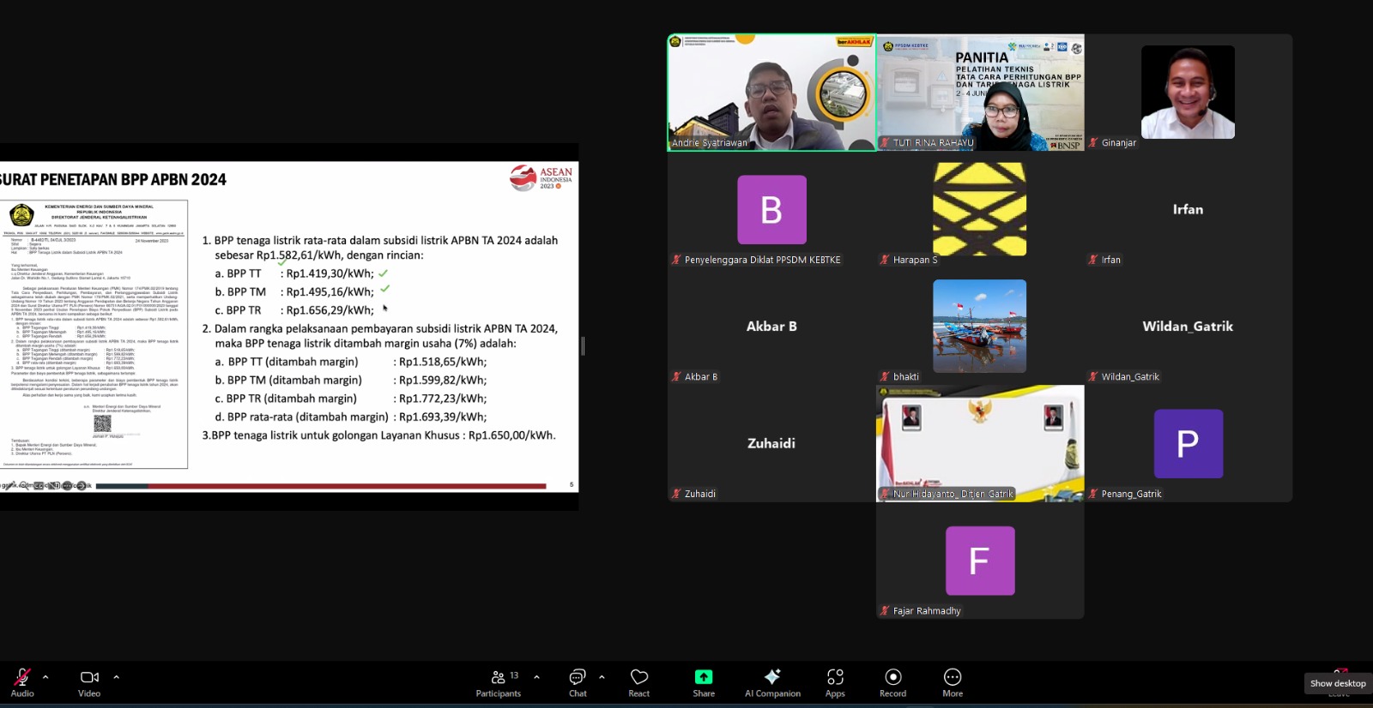
Task: Select the Wildan_Gatrik participant tile
Action: click(x=1189, y=326)
